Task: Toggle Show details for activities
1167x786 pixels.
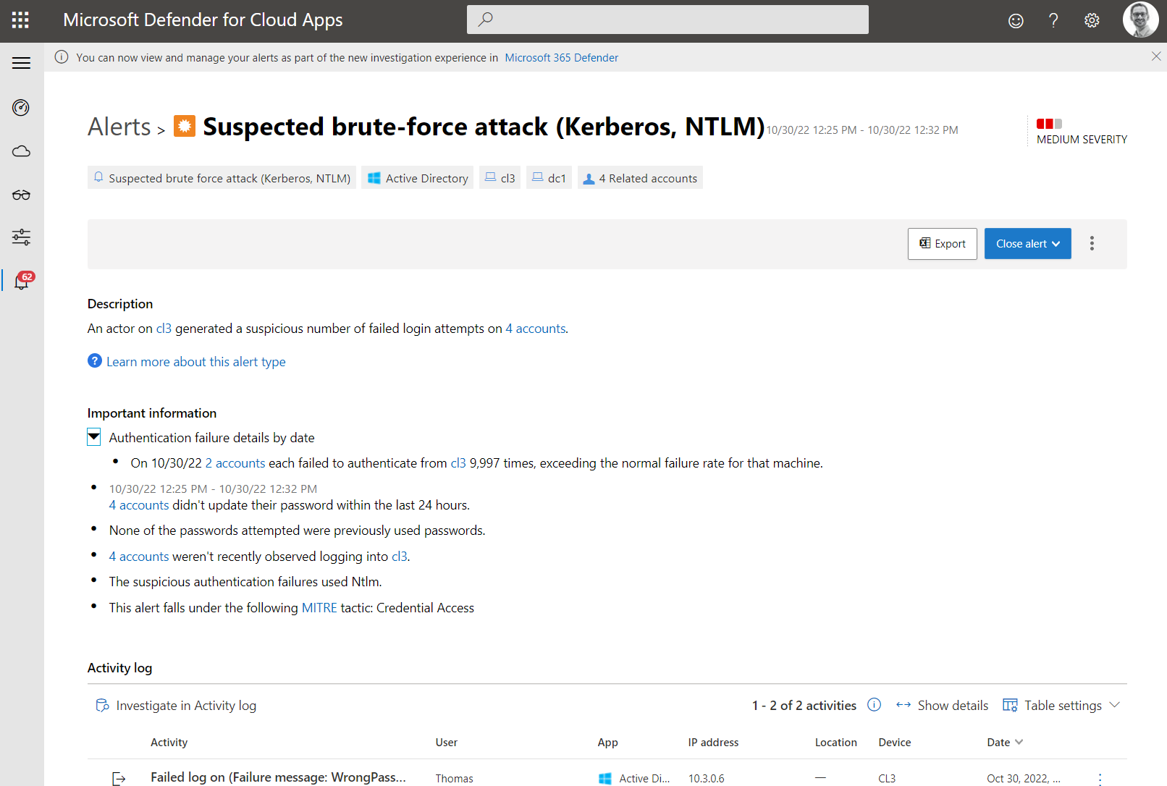Action: click(x=942, y=706)
